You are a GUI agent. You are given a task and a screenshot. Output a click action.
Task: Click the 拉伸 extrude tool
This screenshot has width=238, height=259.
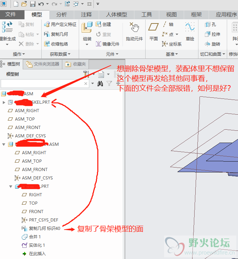coord(212,34)
